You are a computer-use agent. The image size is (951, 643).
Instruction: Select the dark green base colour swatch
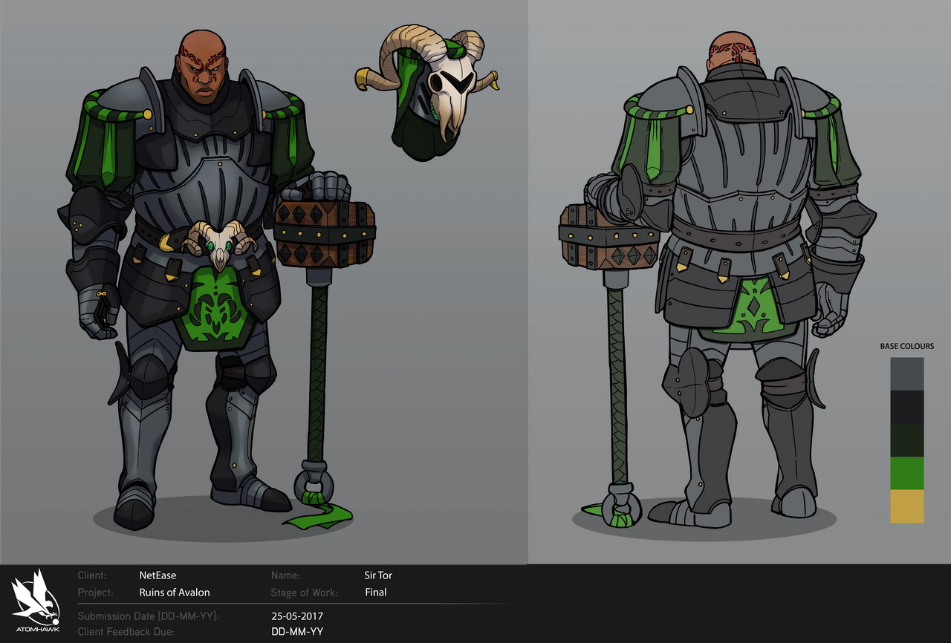[907, 440]
